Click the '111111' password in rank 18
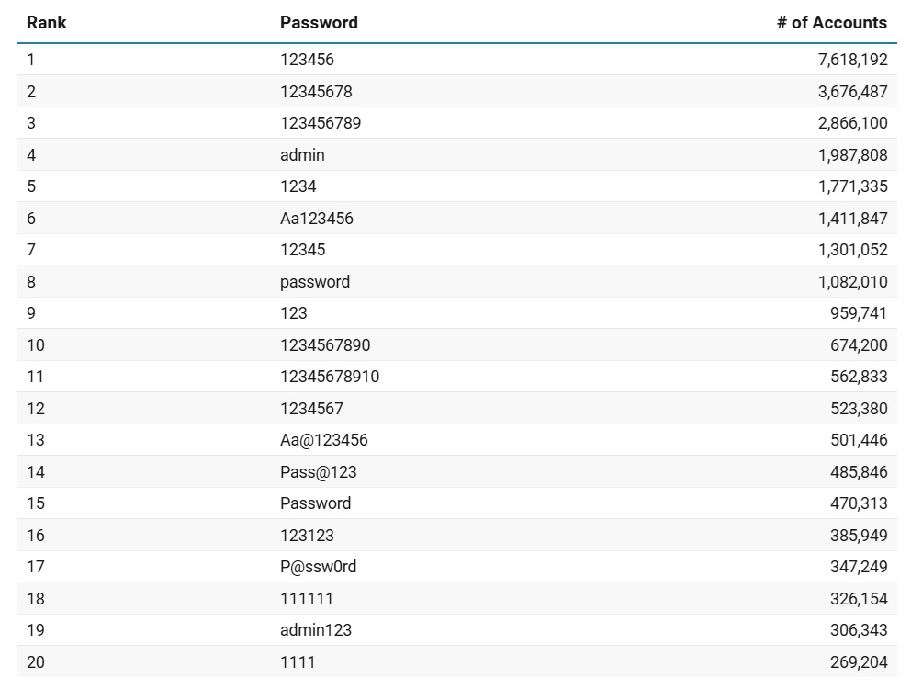The image size is (911, 689). (x=306, y=599)
